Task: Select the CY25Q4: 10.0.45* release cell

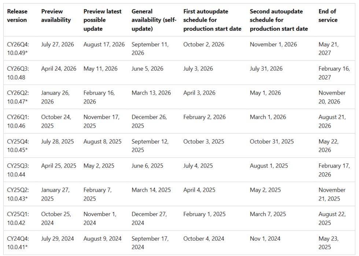Action: coord(18,146)
